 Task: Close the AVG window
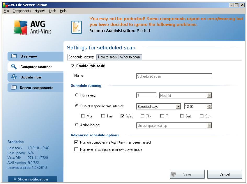point(242,5)
